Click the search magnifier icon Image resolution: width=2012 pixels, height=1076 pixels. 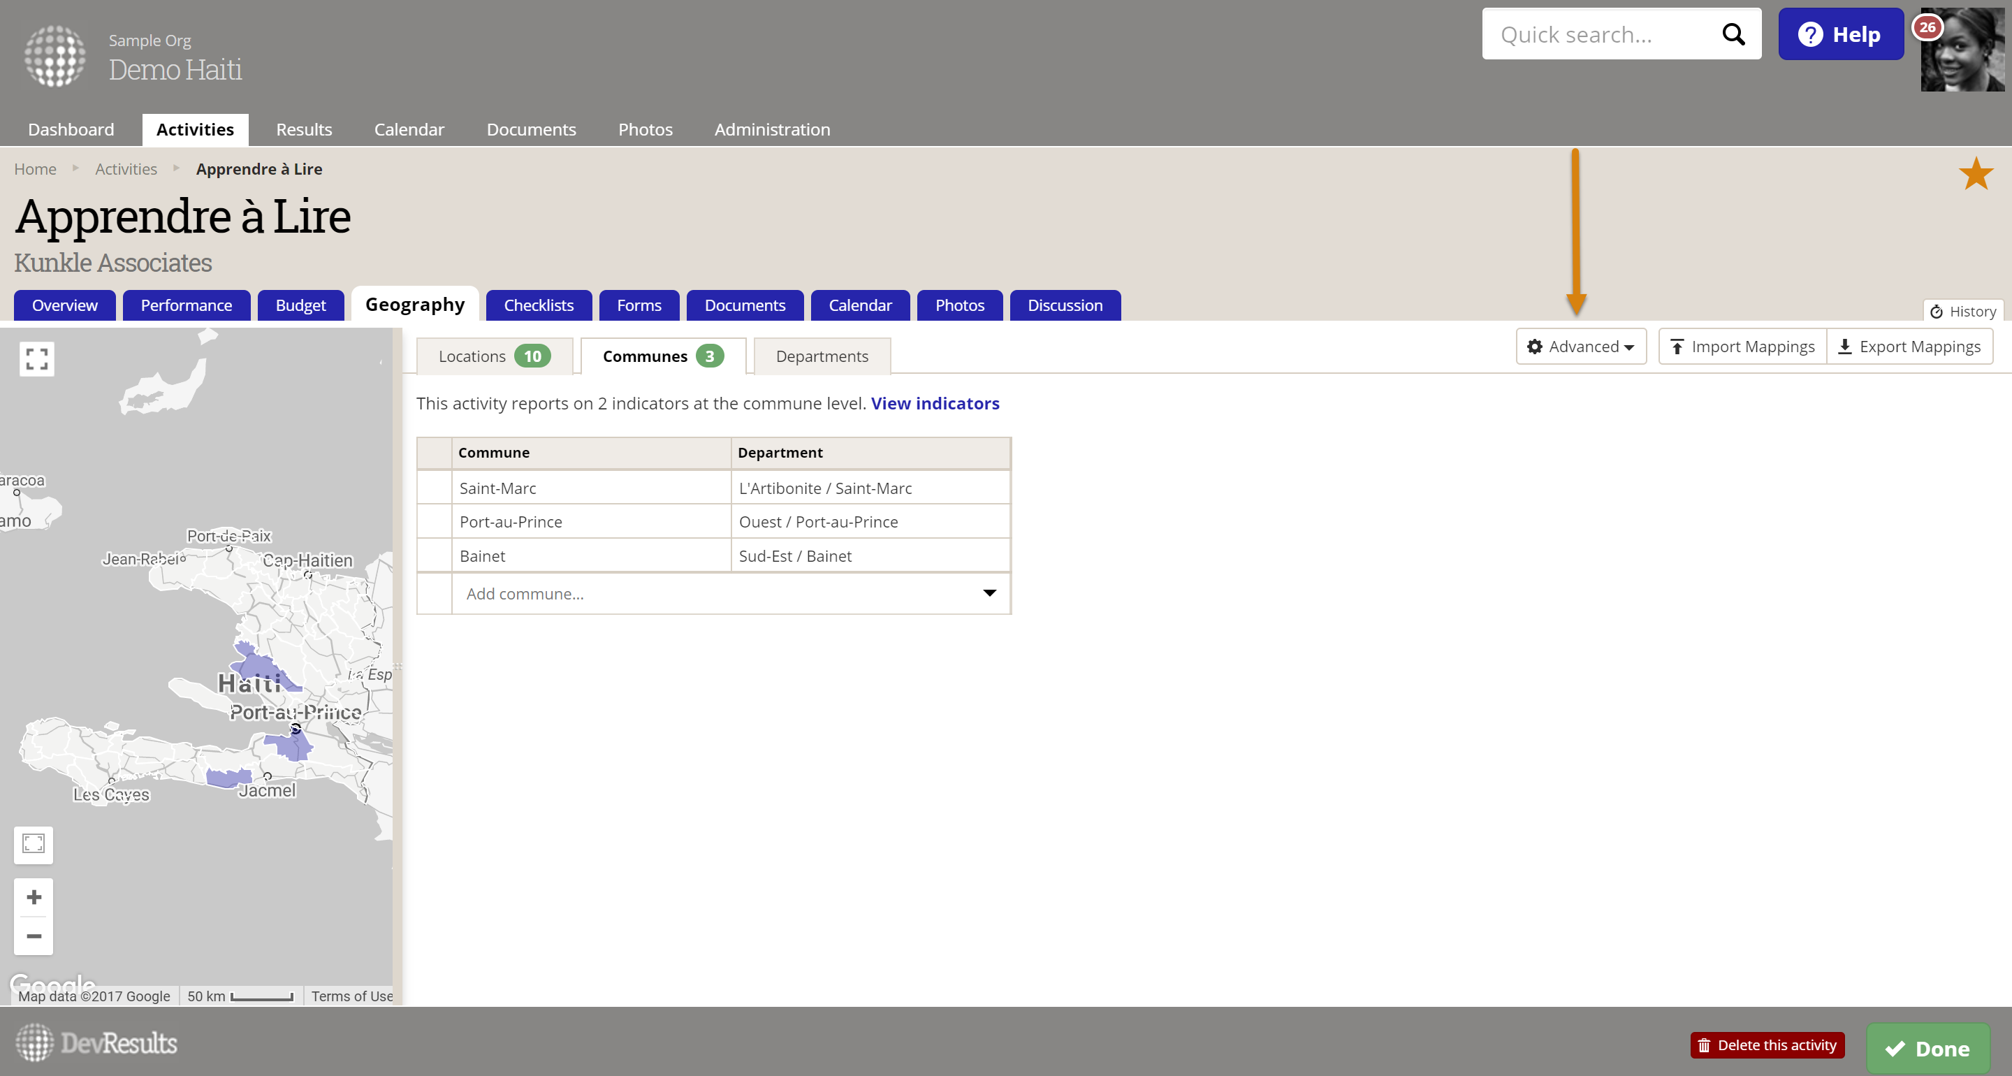click(x=1733, y=34)
